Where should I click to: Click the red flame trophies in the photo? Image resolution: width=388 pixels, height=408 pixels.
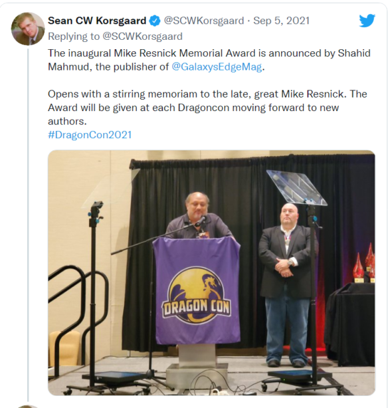(365, 262)
